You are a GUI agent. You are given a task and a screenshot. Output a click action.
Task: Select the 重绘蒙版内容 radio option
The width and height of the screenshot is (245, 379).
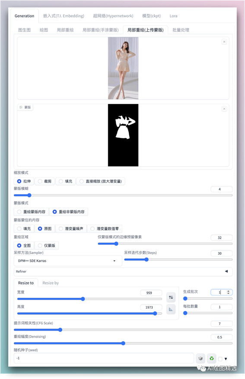tap(32, 212)
